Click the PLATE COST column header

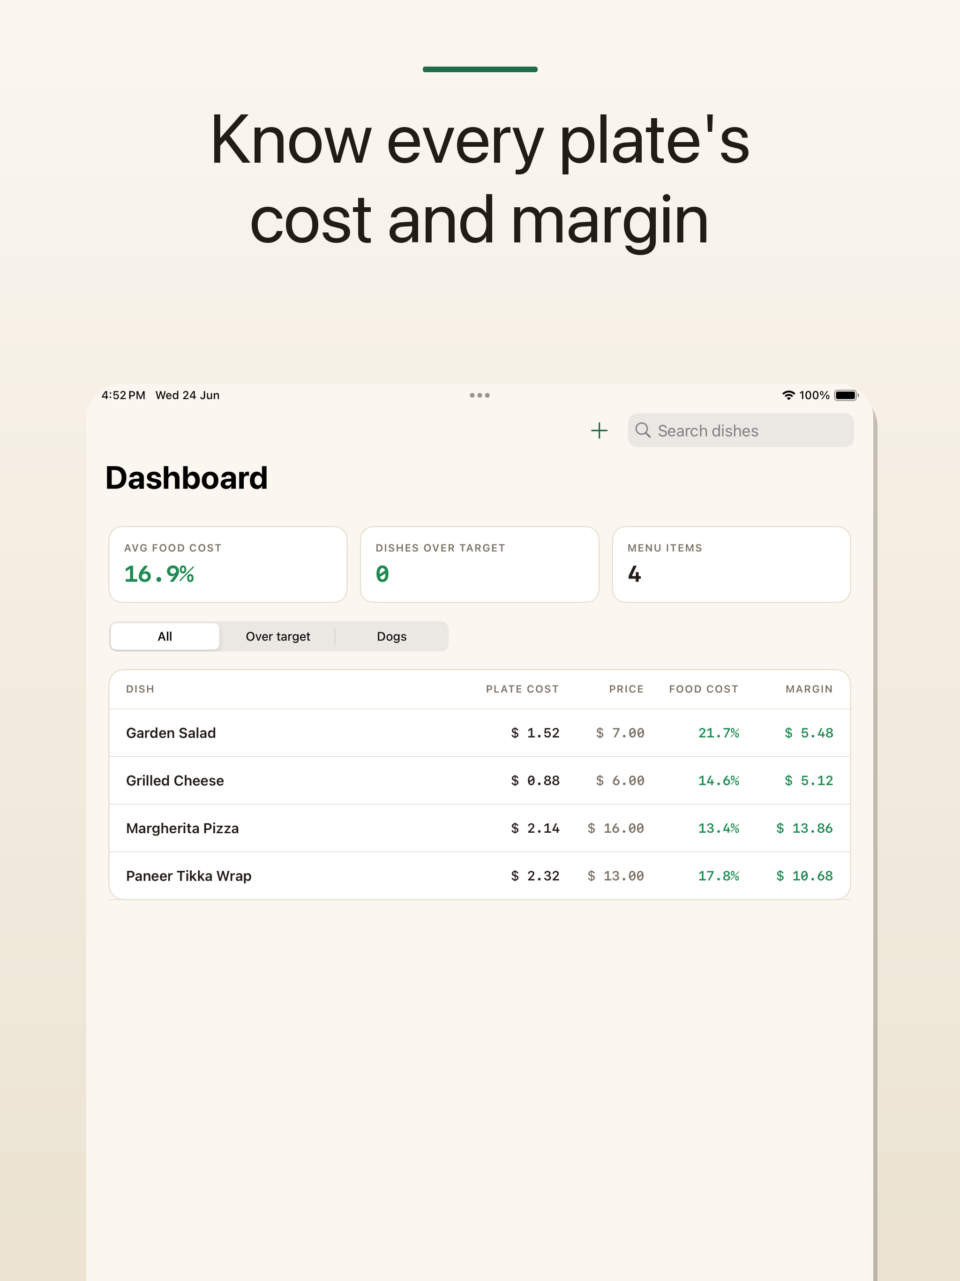522,689
